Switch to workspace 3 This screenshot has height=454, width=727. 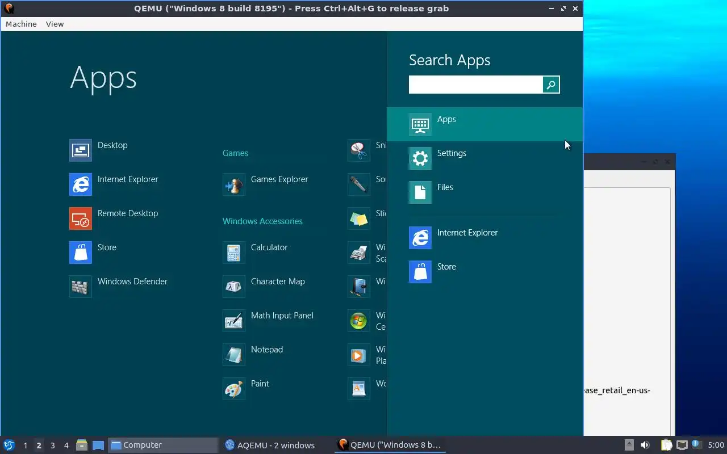[x=52, y=445]
